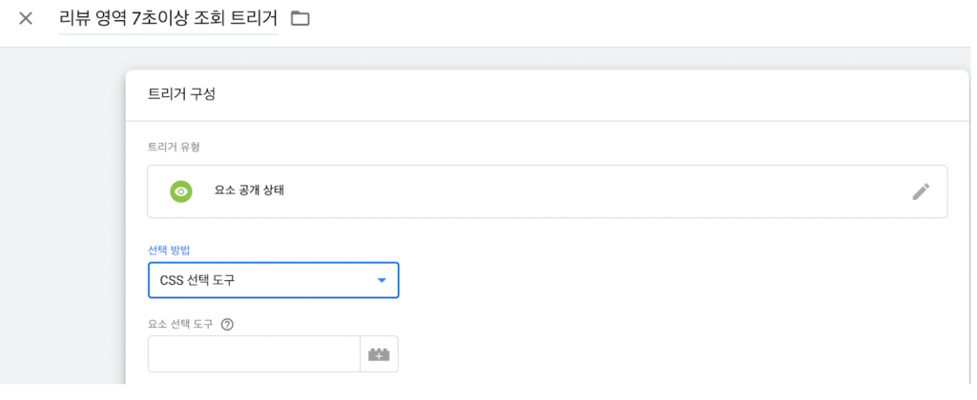This screenshot has width=977, height=400.
Task: Click the help icon beside 요소 선택 도구
Action: tap(227, 323)
